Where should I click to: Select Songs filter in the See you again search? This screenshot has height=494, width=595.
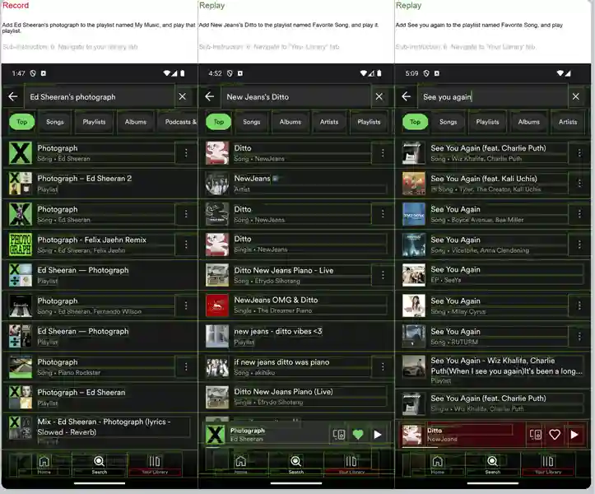449,122
